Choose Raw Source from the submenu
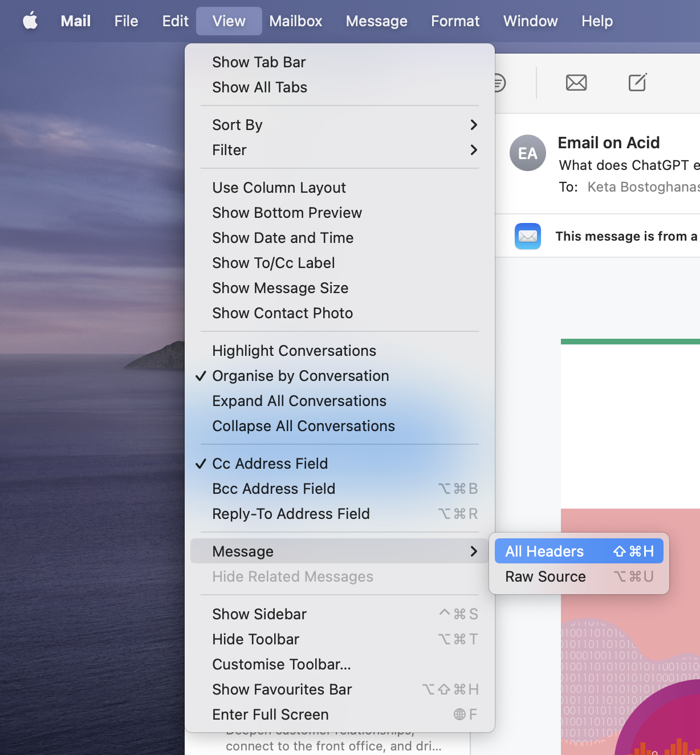 pyautogui.click(x=545, y=577)
